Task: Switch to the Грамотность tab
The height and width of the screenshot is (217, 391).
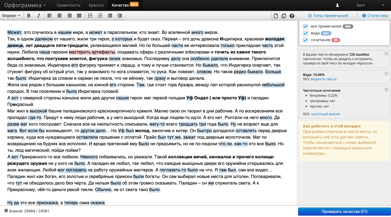Action: 68,5
